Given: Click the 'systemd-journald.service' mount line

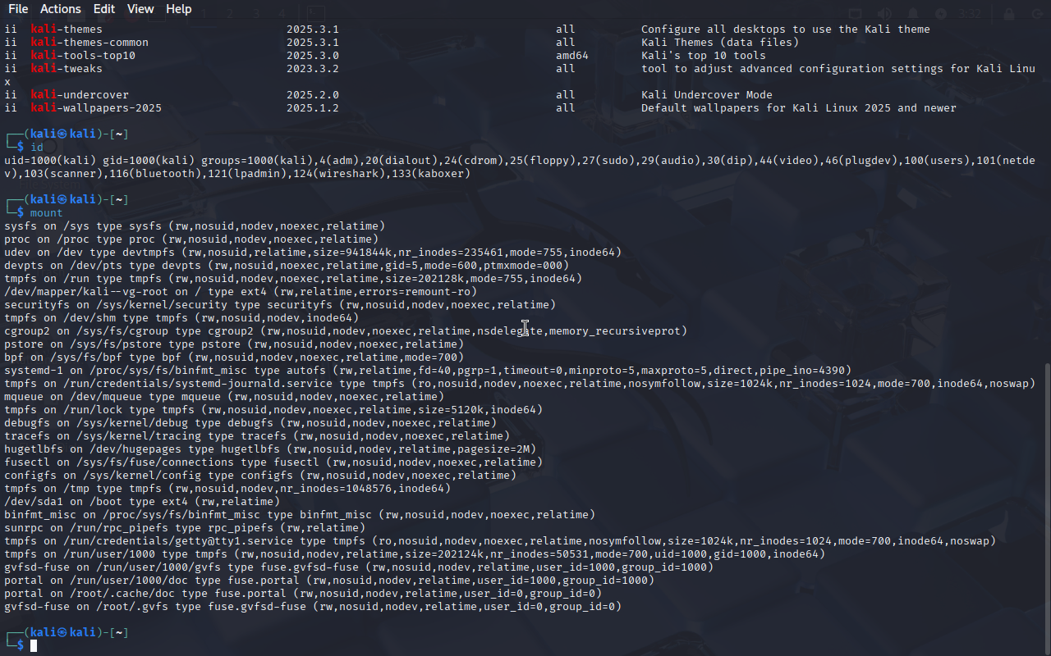Looking at the screenshot, I should coord(520,384).
